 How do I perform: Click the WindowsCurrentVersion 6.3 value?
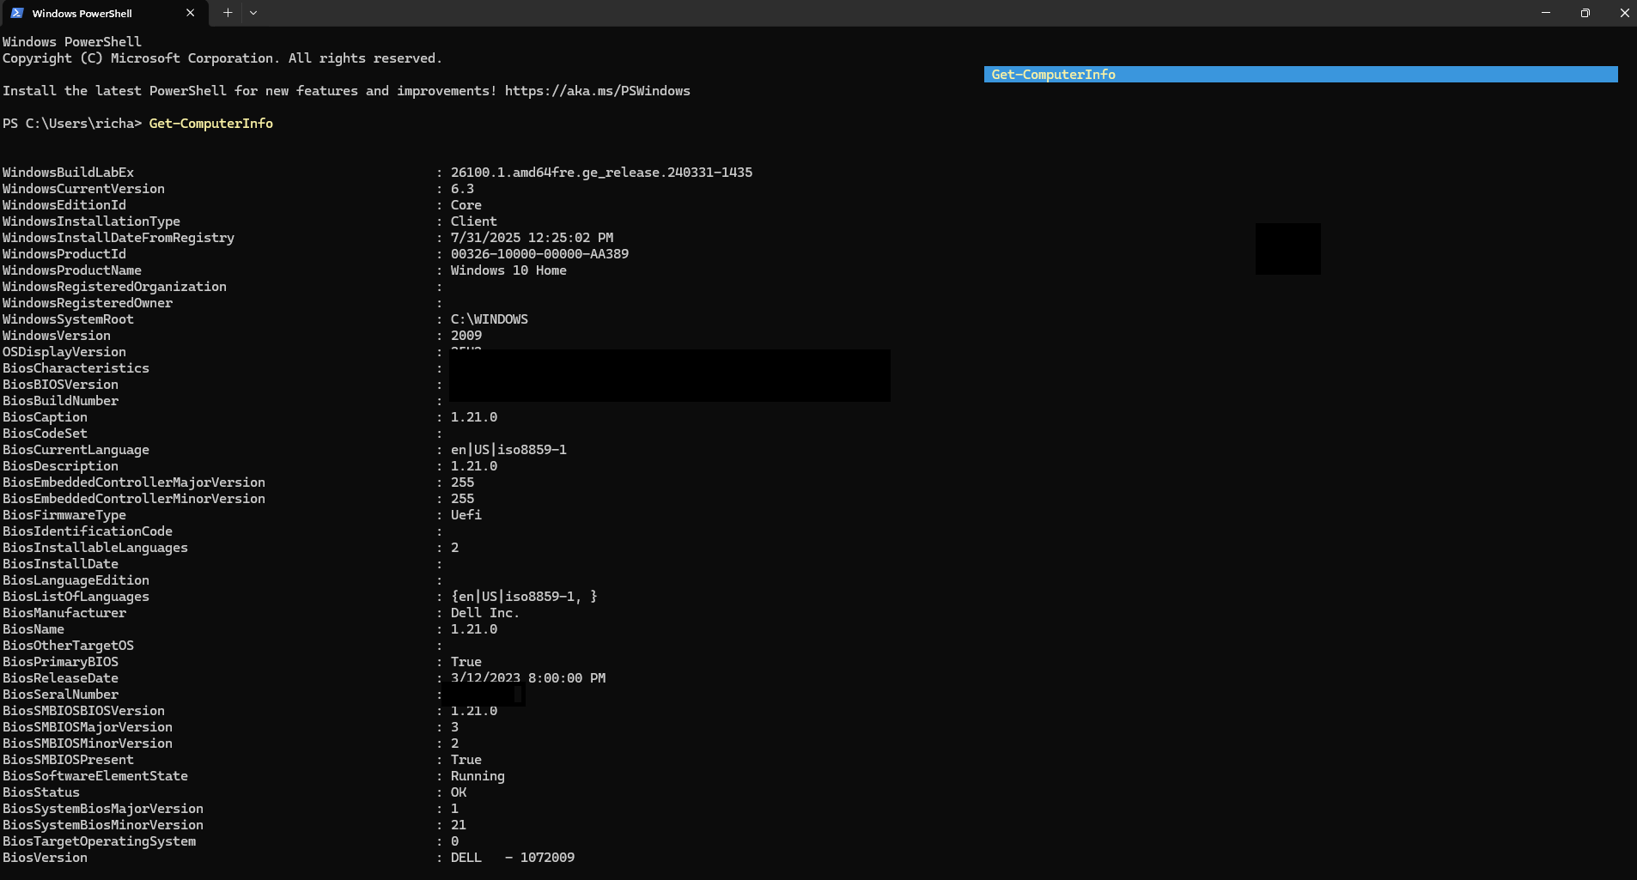tap(462, 189)
